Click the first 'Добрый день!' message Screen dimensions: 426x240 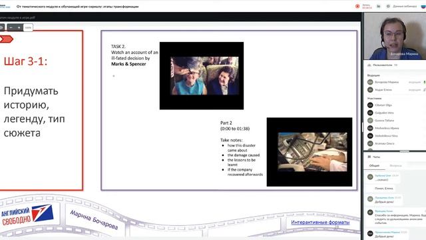[384, 202]
